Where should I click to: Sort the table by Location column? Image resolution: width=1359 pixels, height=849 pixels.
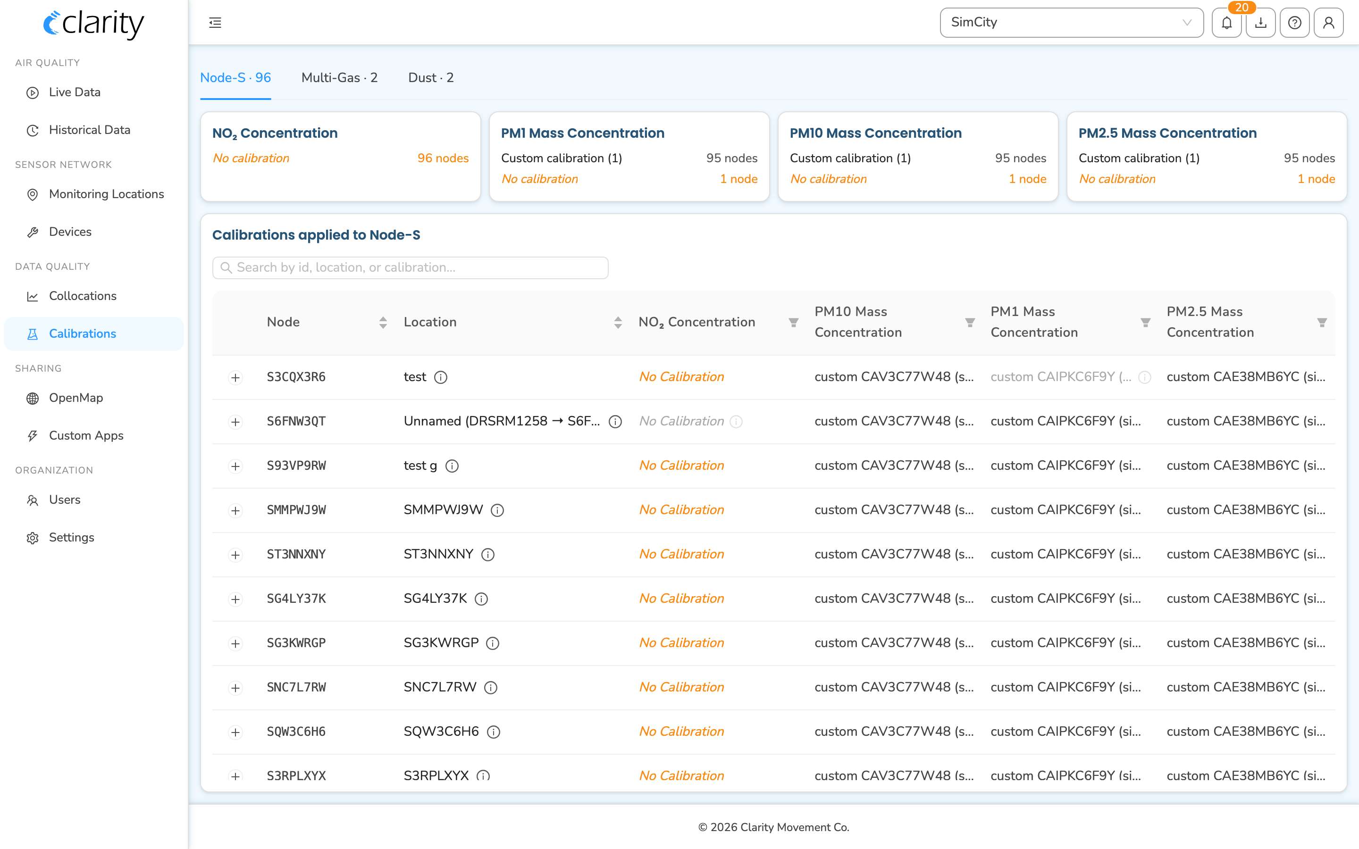tap(618, 322)
